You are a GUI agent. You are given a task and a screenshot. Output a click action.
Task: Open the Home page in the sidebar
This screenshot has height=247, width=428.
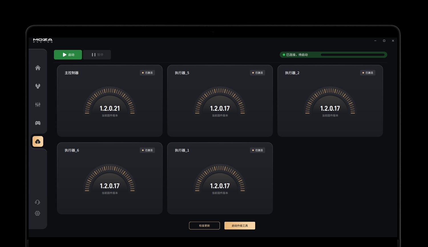tap(38, 68)
